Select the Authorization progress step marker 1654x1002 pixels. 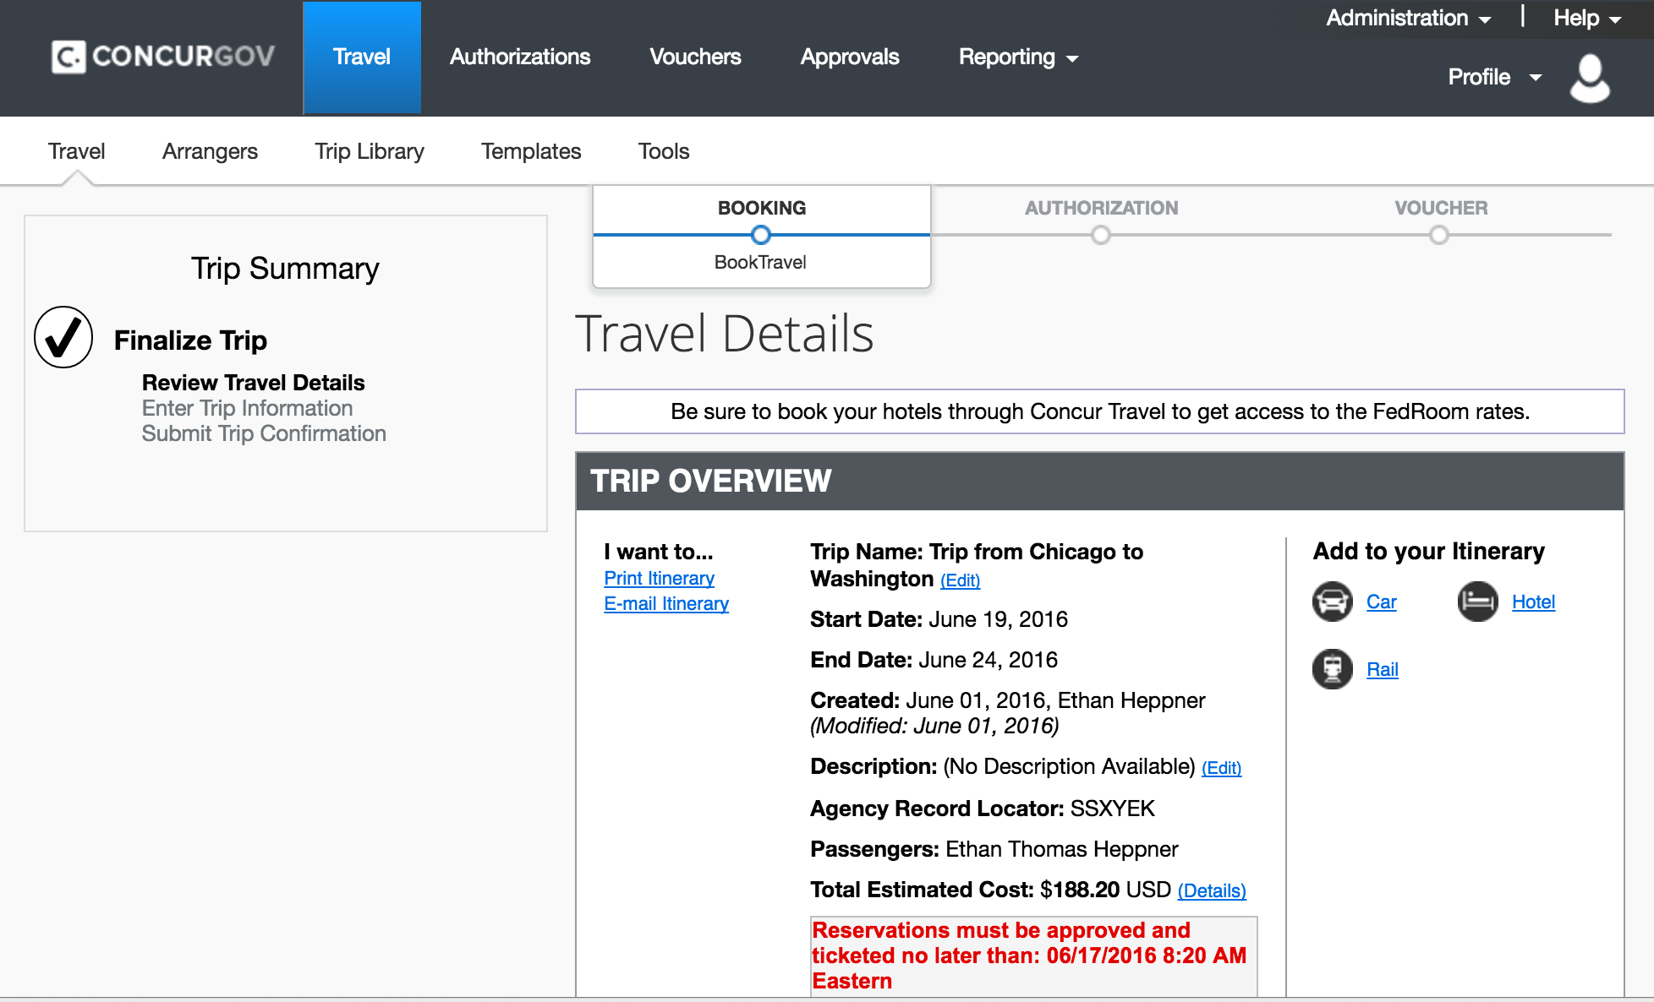point(1100,235)
